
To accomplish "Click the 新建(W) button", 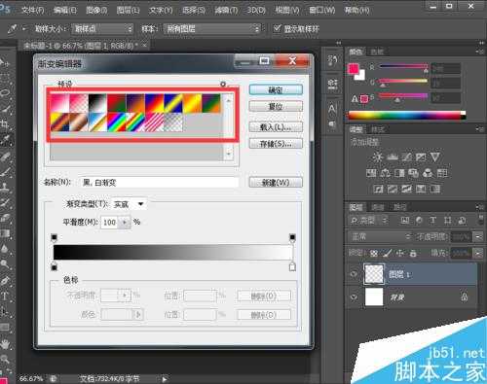I will [x=276, y=182].
